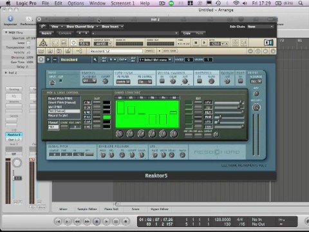Click the Resochord instrument power icon
The width and height of the screenshot is (309, 232).
pos(41,59)
